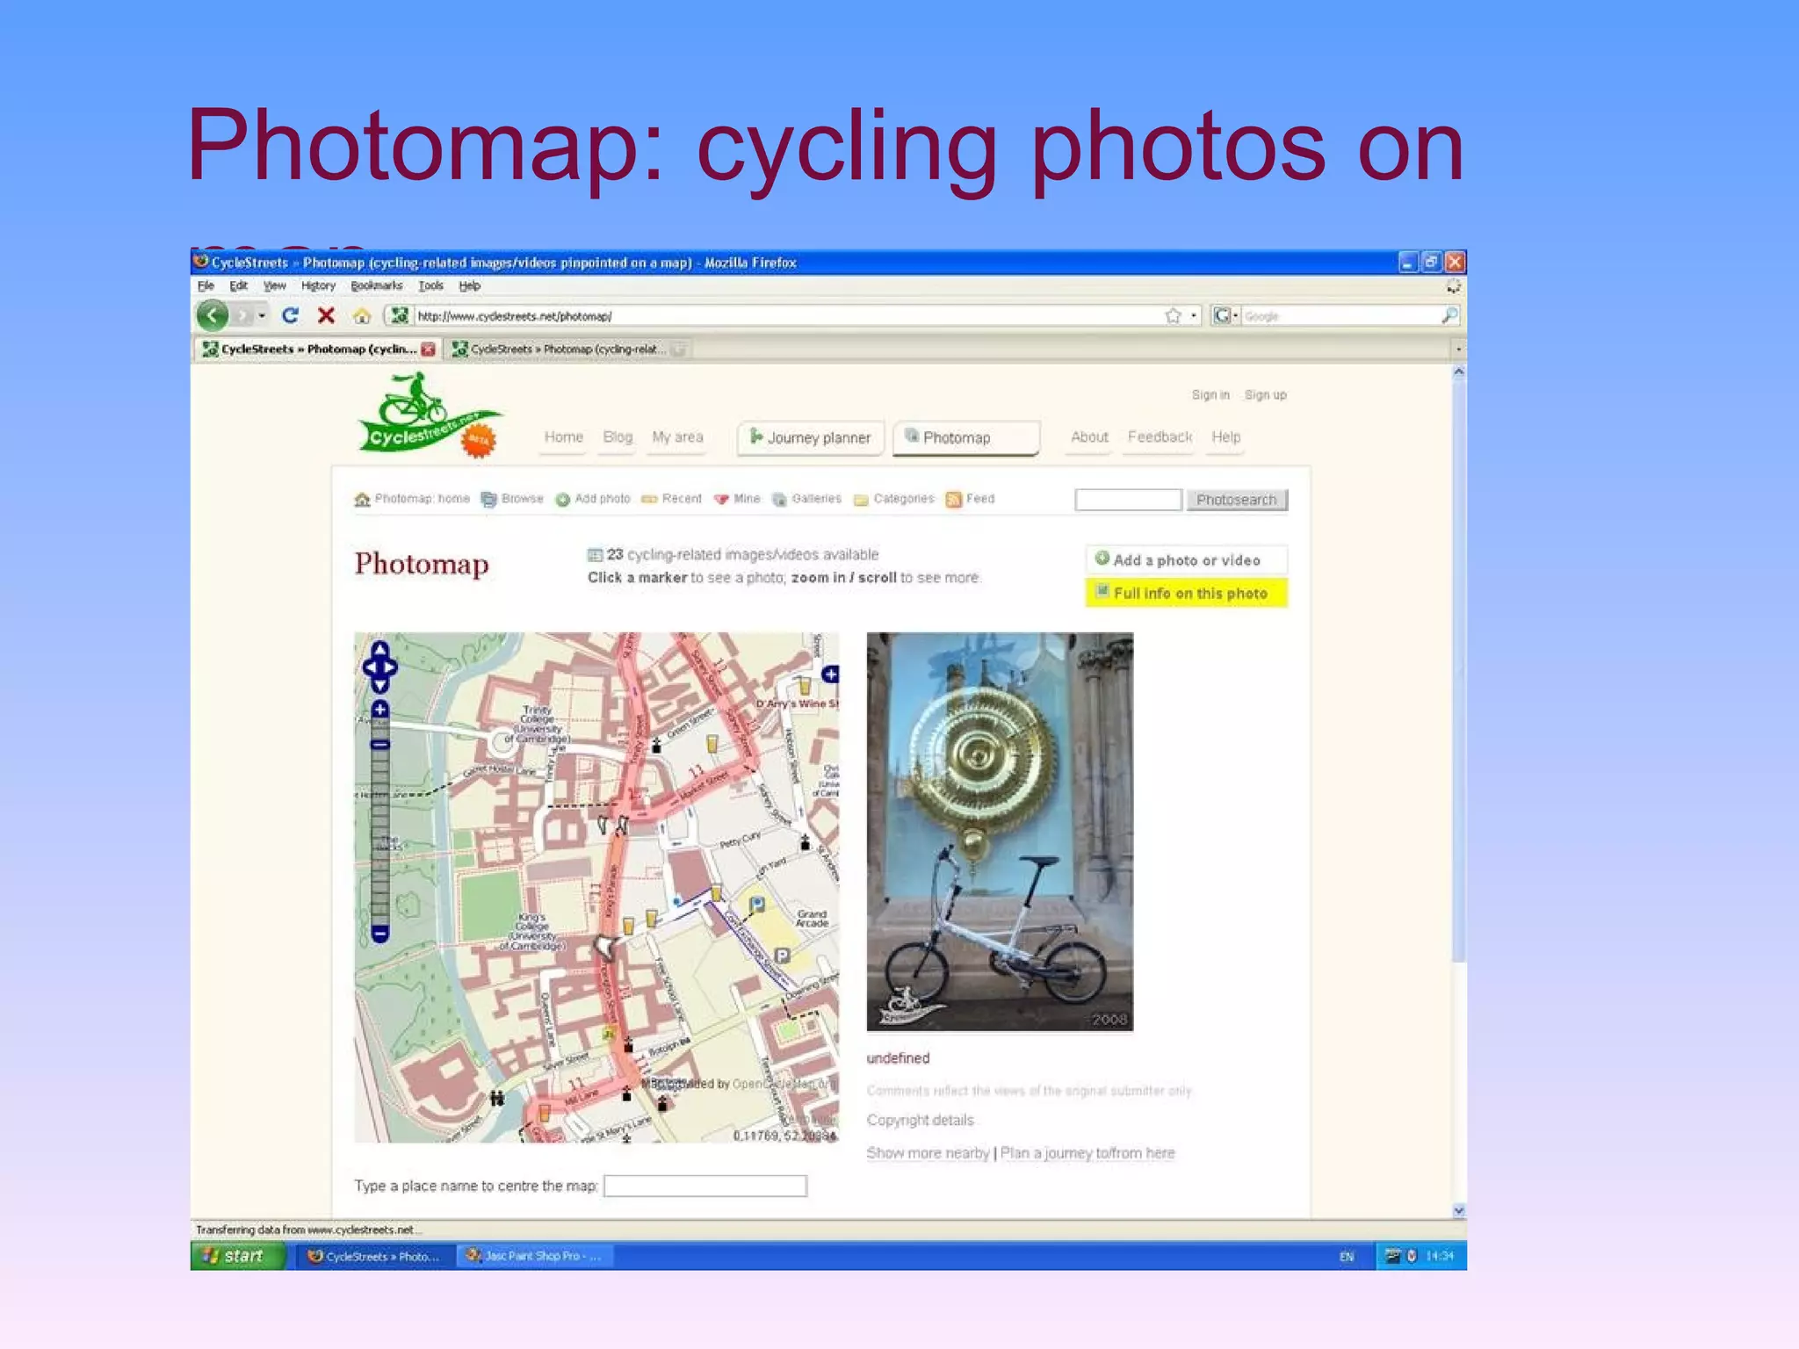Open Jasc Paint Shop Pro taskbar item
Viewport: 1799px width, 1349px height.
534,1256
